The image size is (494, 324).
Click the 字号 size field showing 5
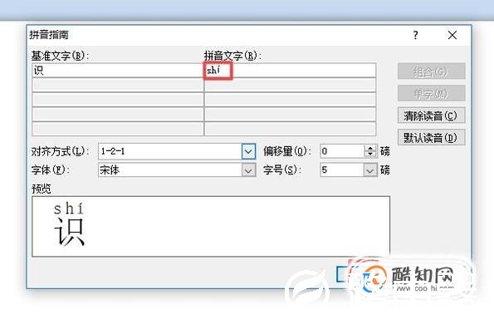(342, 170)
